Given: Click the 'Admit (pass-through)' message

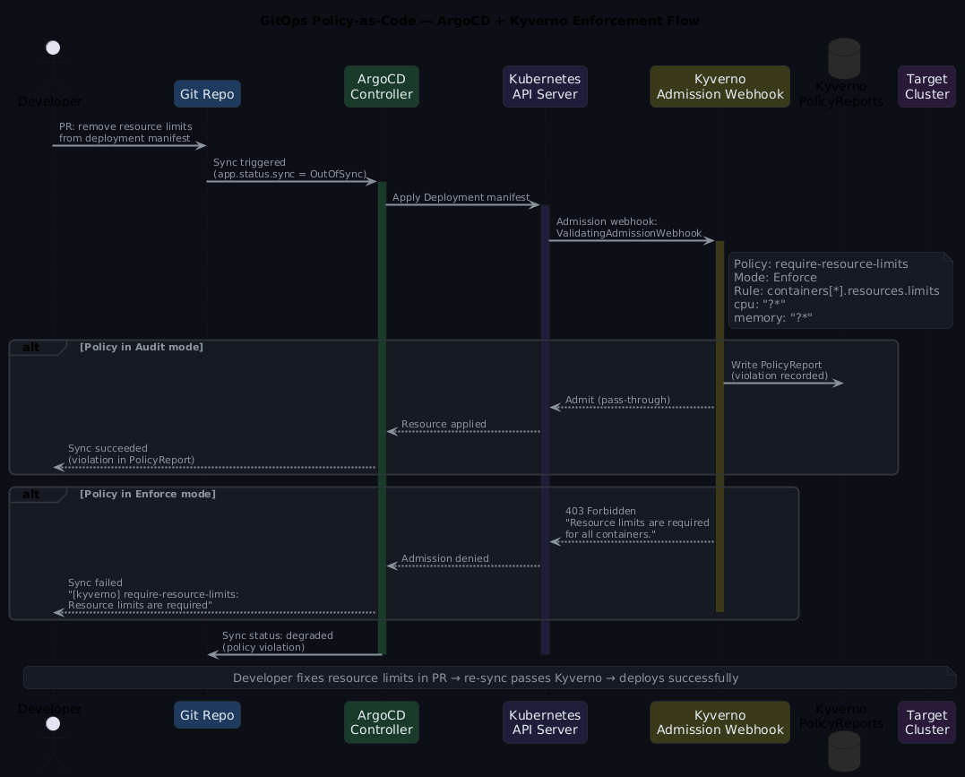Looking at the screenshot, I should point(617,401).
